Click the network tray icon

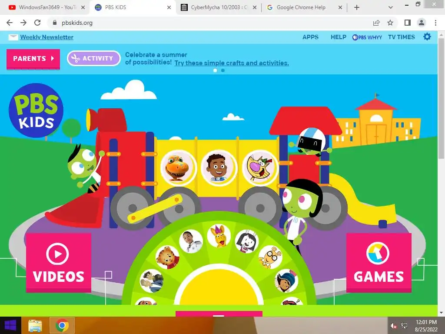point(404,326)
